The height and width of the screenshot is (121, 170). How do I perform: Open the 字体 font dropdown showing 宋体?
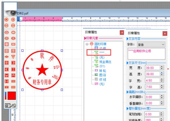[151, 44]
